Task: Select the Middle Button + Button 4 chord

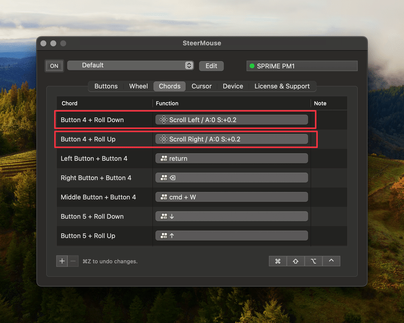Action: (x=98, y=197)
